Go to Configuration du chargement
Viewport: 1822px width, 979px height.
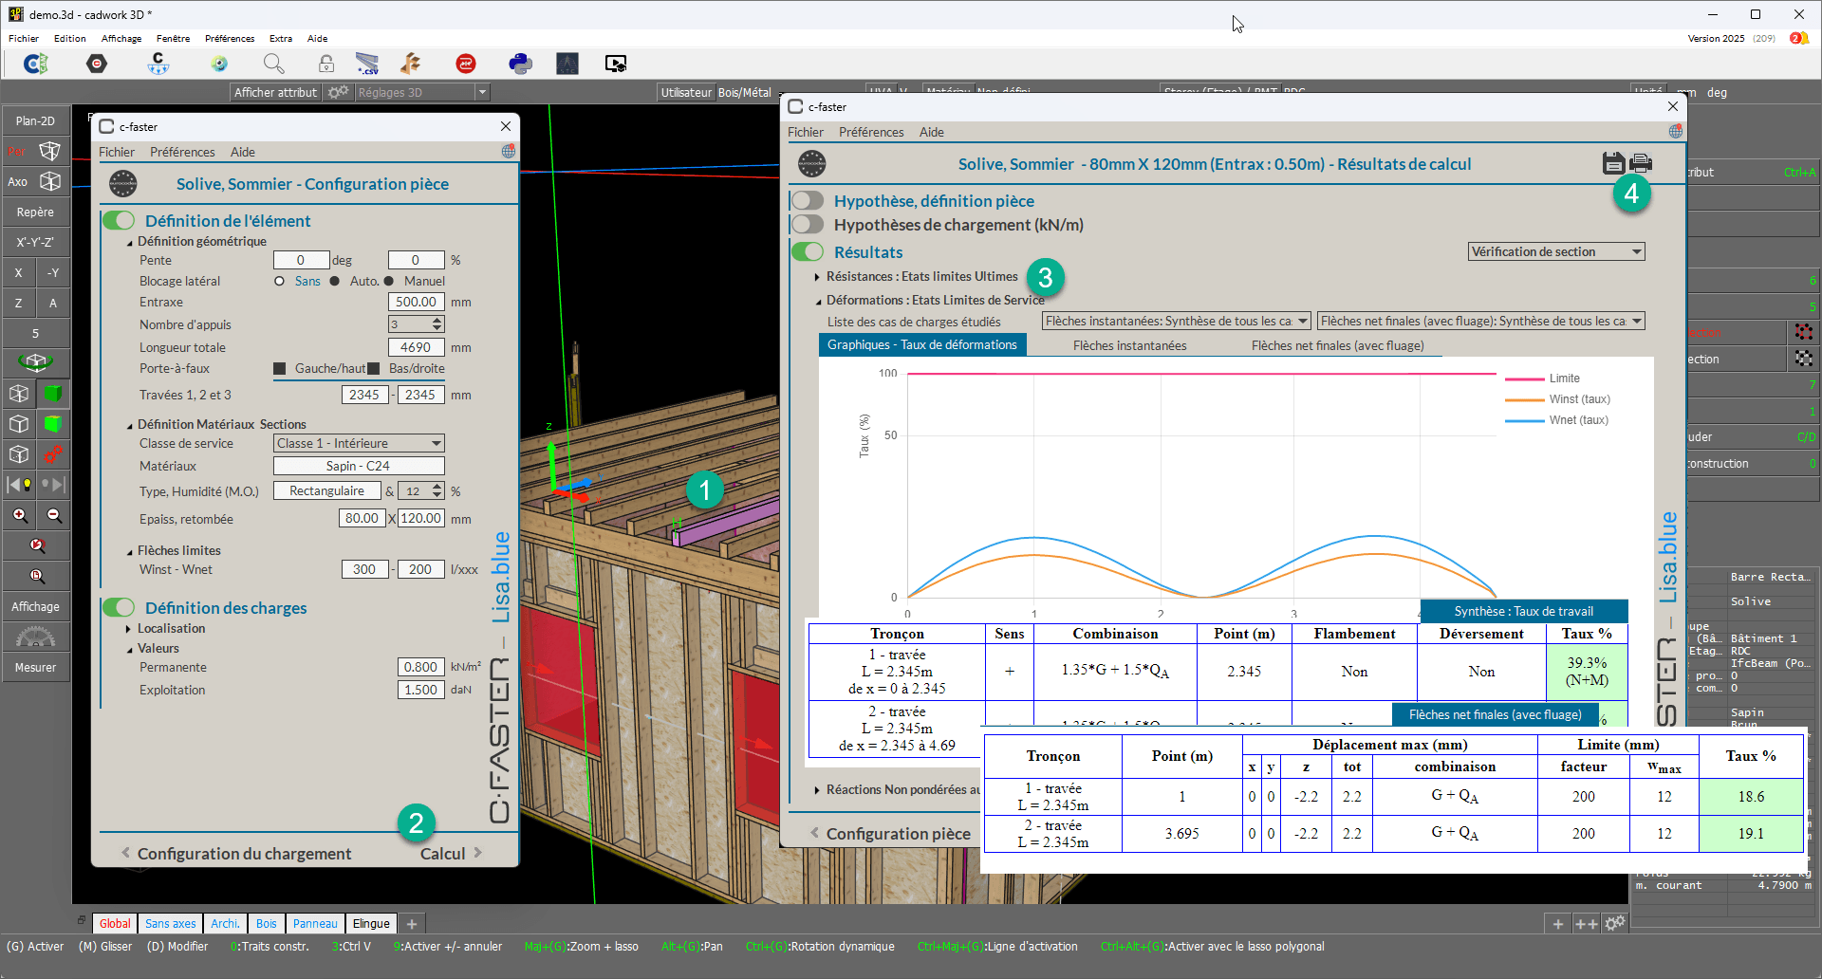click(x=235, y=853)
